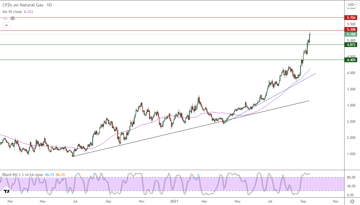Collapse the indicator legend with the chevron button
The height and width of the screenshot is (205, 360).
tap(7, 25)
